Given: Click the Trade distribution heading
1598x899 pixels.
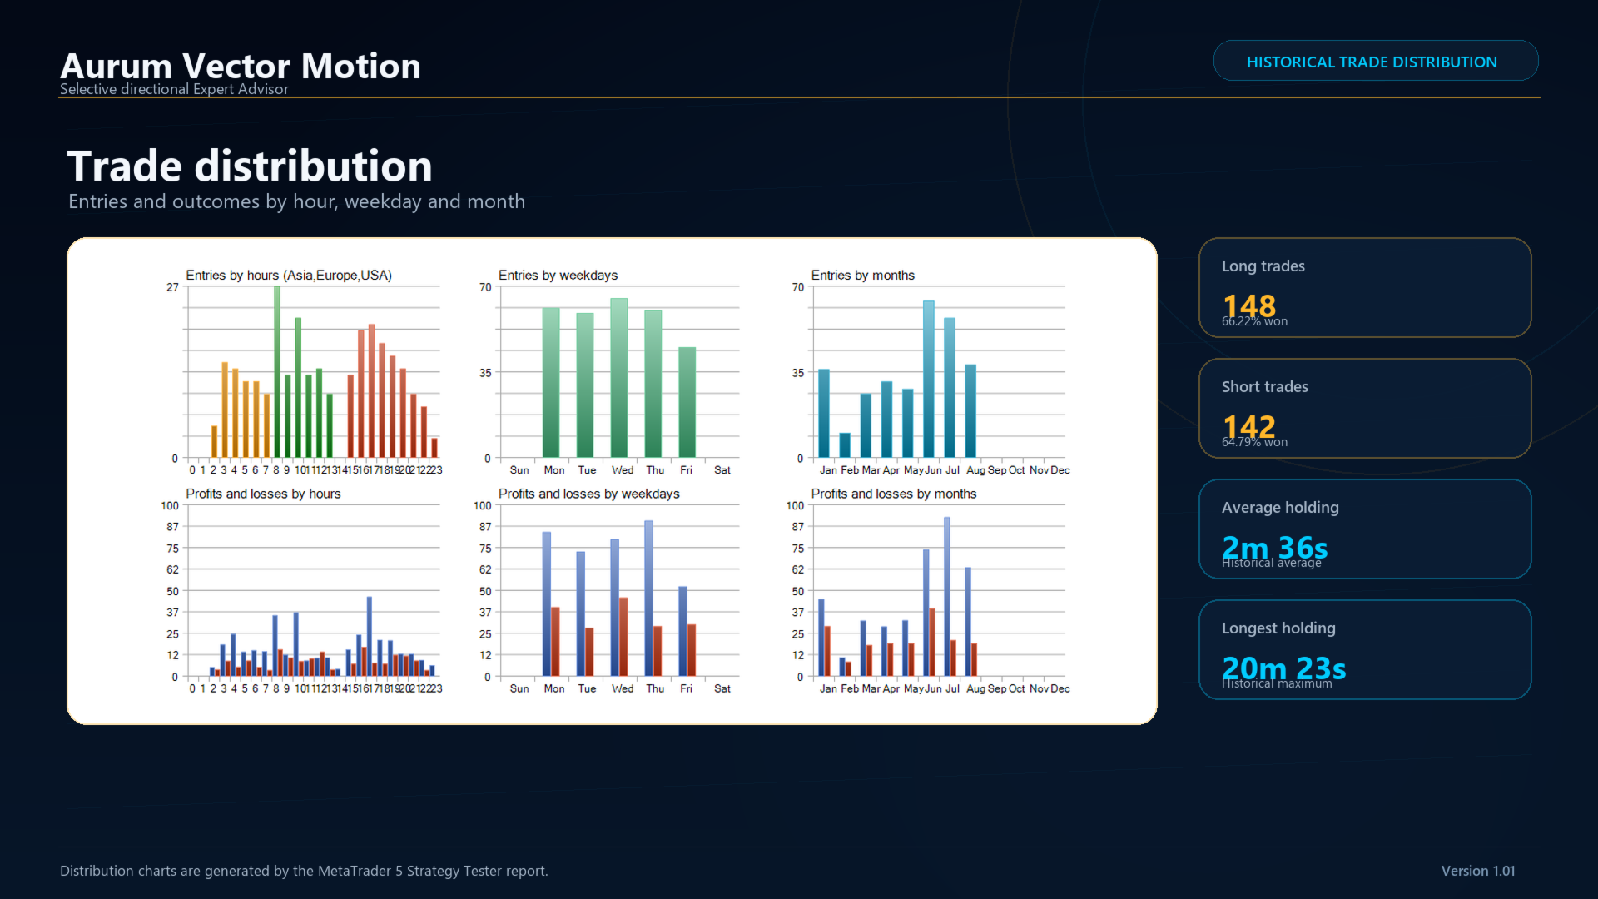Looking at the screenshot, I should [x=250, y=166].
